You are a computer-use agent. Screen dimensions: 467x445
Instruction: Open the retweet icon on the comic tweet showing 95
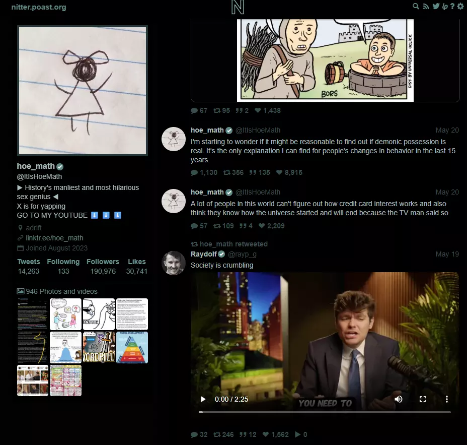click(217, 111)
